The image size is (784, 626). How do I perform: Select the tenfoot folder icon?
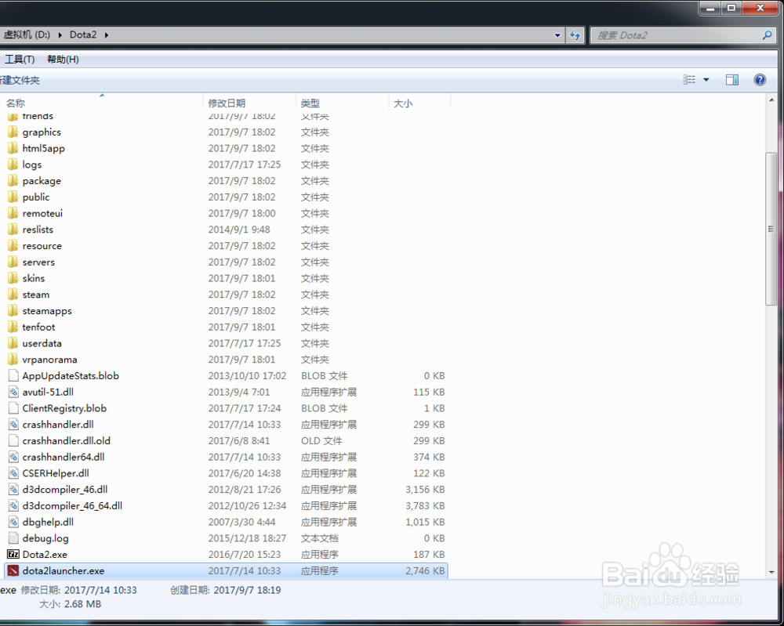point(13,327)
